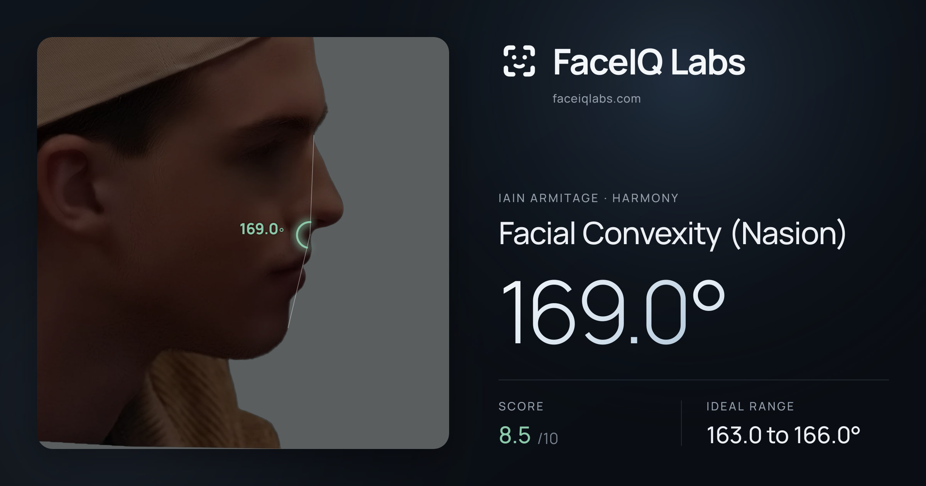Click the FaceIQ Labs brand title
Image resolution: width=926 pixels, height=486 pixels.
pos(649,62)
